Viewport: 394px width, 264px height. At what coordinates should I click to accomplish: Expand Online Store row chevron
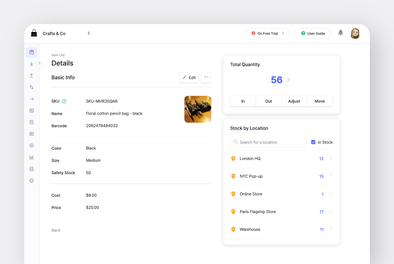(331, 193)
